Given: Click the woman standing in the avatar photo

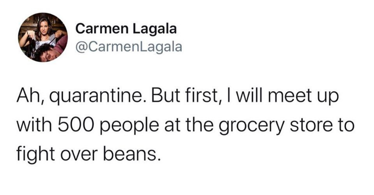Looking at the screenshot, I should [44, 31].
